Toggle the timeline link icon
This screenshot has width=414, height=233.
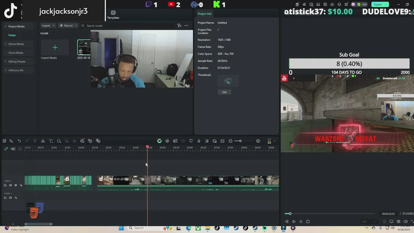[6, 149]
